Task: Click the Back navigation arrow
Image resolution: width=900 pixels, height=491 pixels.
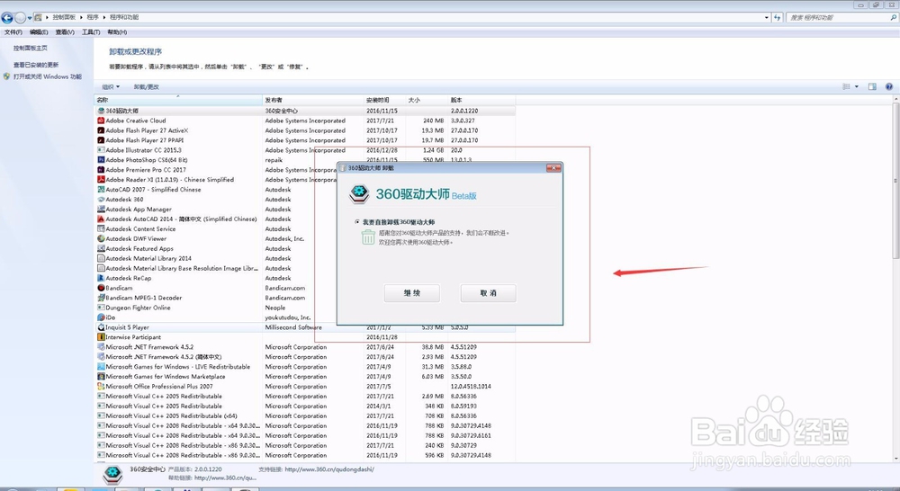Action: 7,18
